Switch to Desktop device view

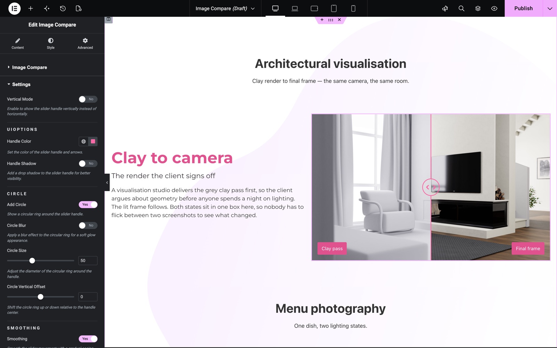[x=275, y=8]
